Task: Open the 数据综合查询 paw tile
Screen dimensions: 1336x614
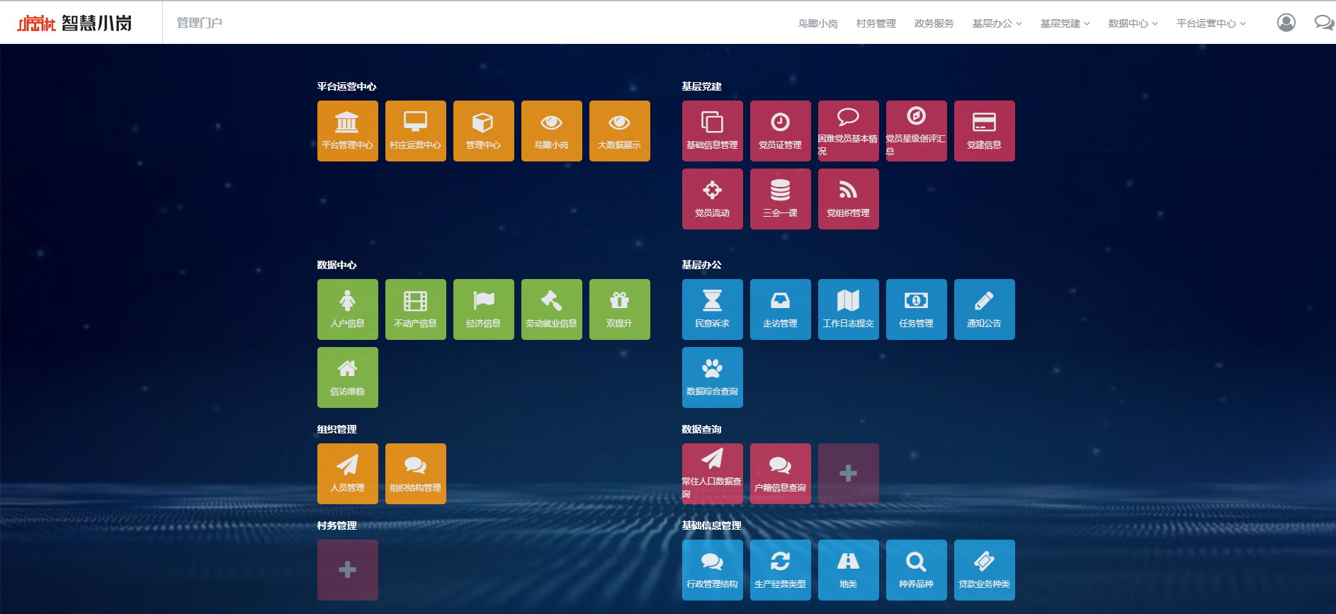Action: (x=712, y=377)
